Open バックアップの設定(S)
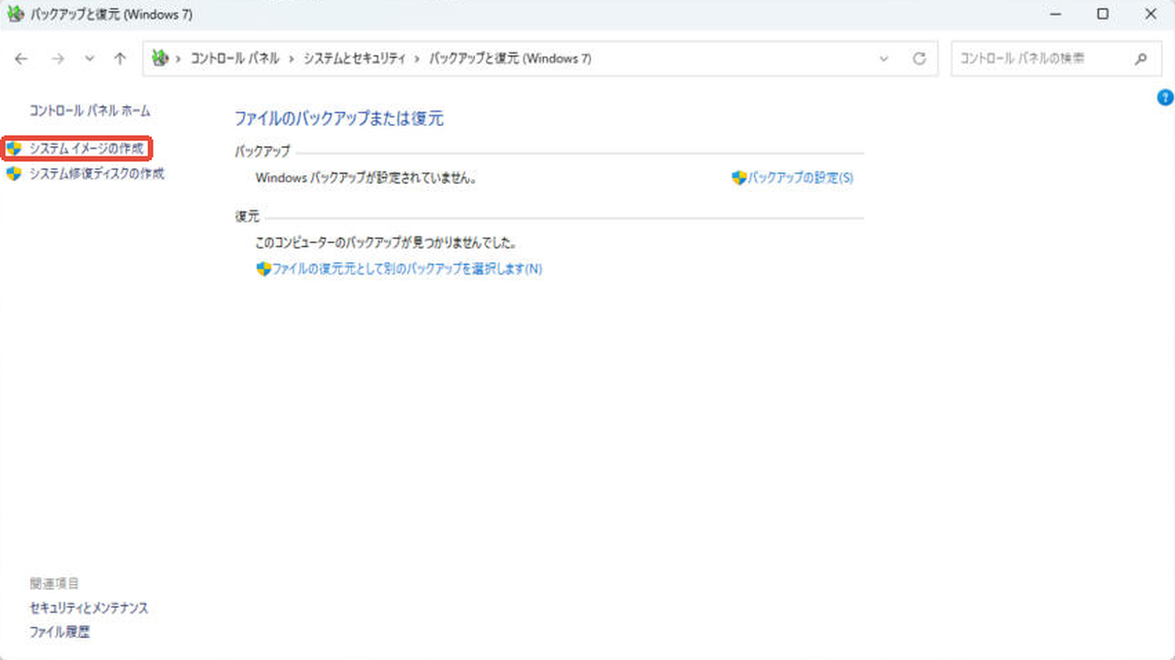The width and height of the screenshot is (1175, 660). 800,178
